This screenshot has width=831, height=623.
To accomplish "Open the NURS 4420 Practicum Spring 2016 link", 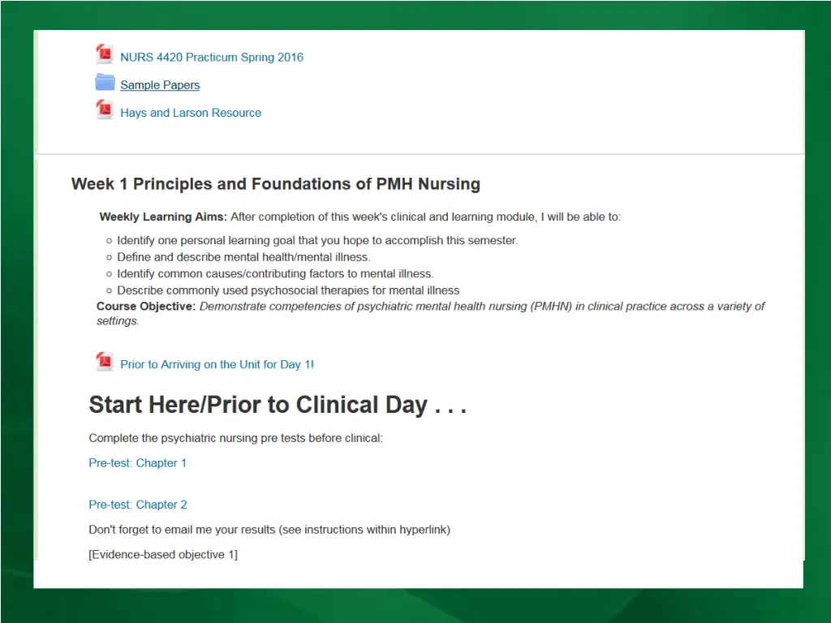I will 212,58.
